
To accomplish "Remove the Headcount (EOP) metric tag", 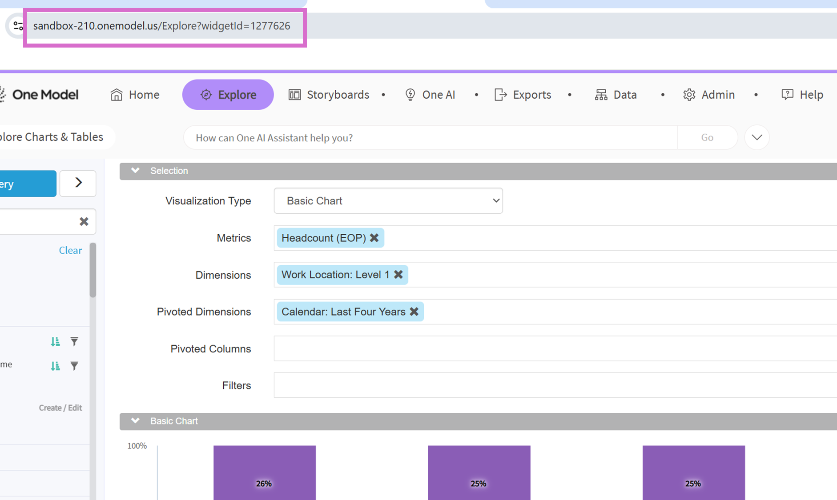I will [374, 238].
